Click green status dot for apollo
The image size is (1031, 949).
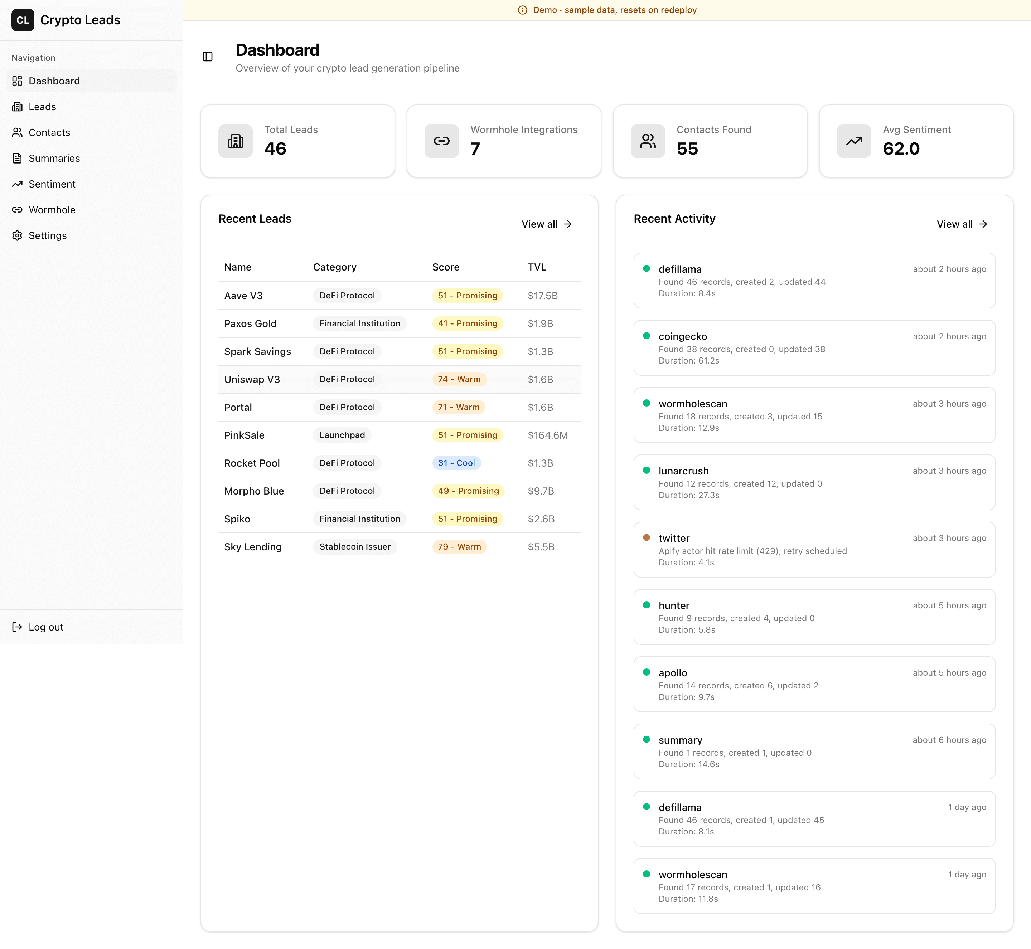tap(646, 672)
